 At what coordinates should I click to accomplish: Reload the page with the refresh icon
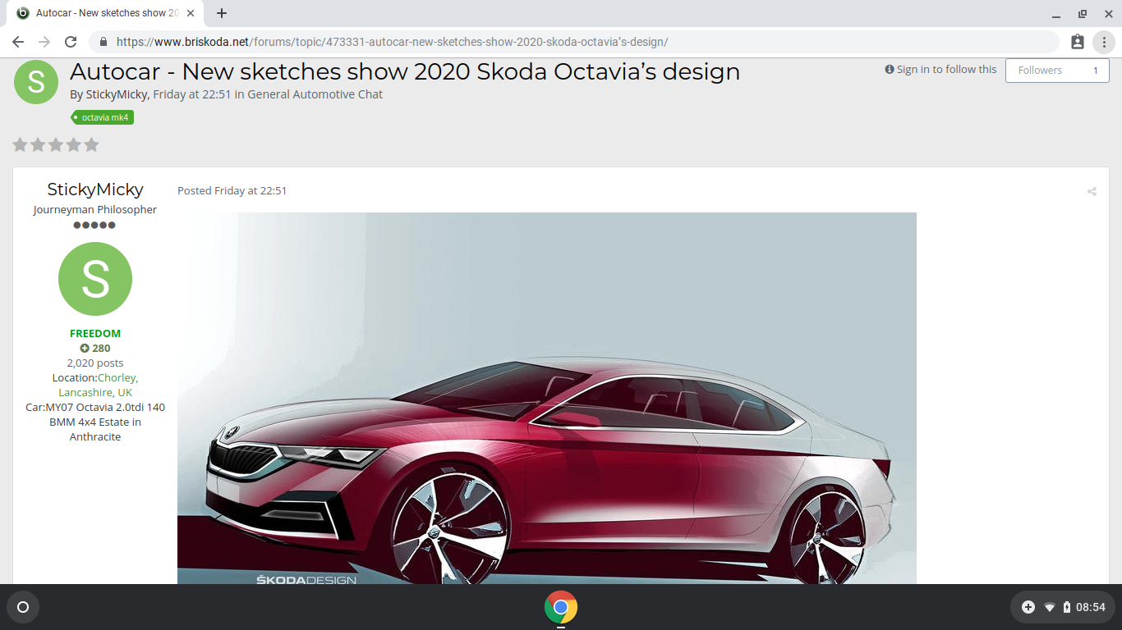tap(71, 42)
